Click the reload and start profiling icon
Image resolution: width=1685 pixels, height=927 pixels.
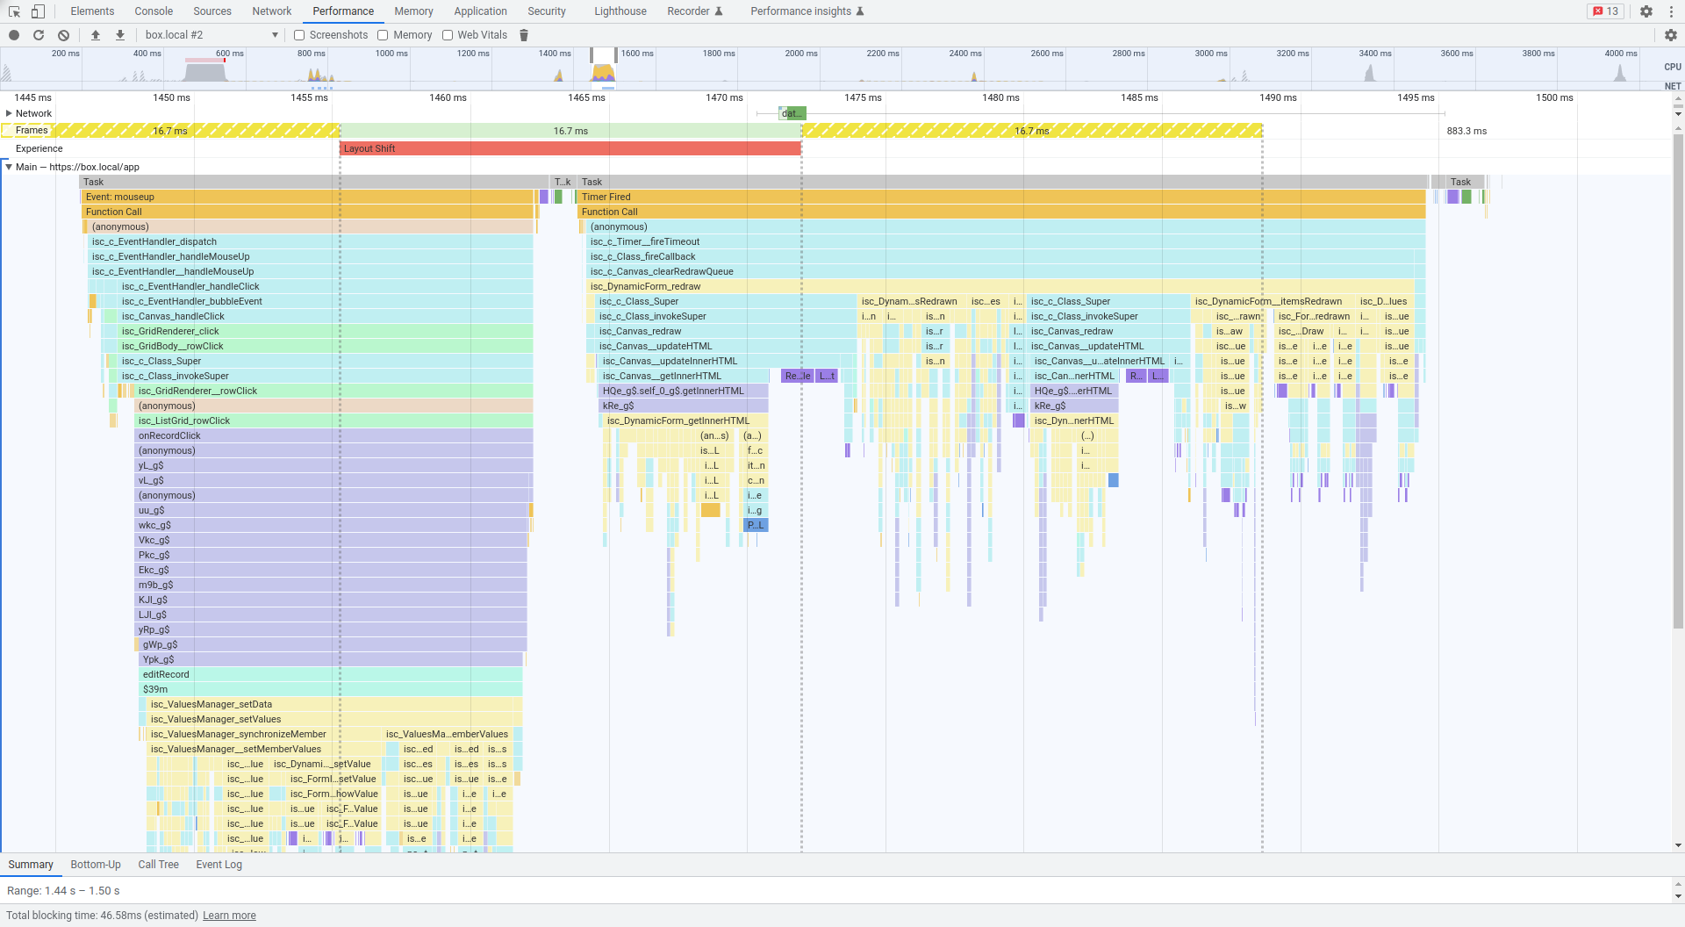coord(39,35)
